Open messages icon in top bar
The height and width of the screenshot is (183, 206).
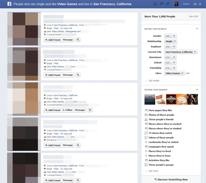(x=161, y=4)
